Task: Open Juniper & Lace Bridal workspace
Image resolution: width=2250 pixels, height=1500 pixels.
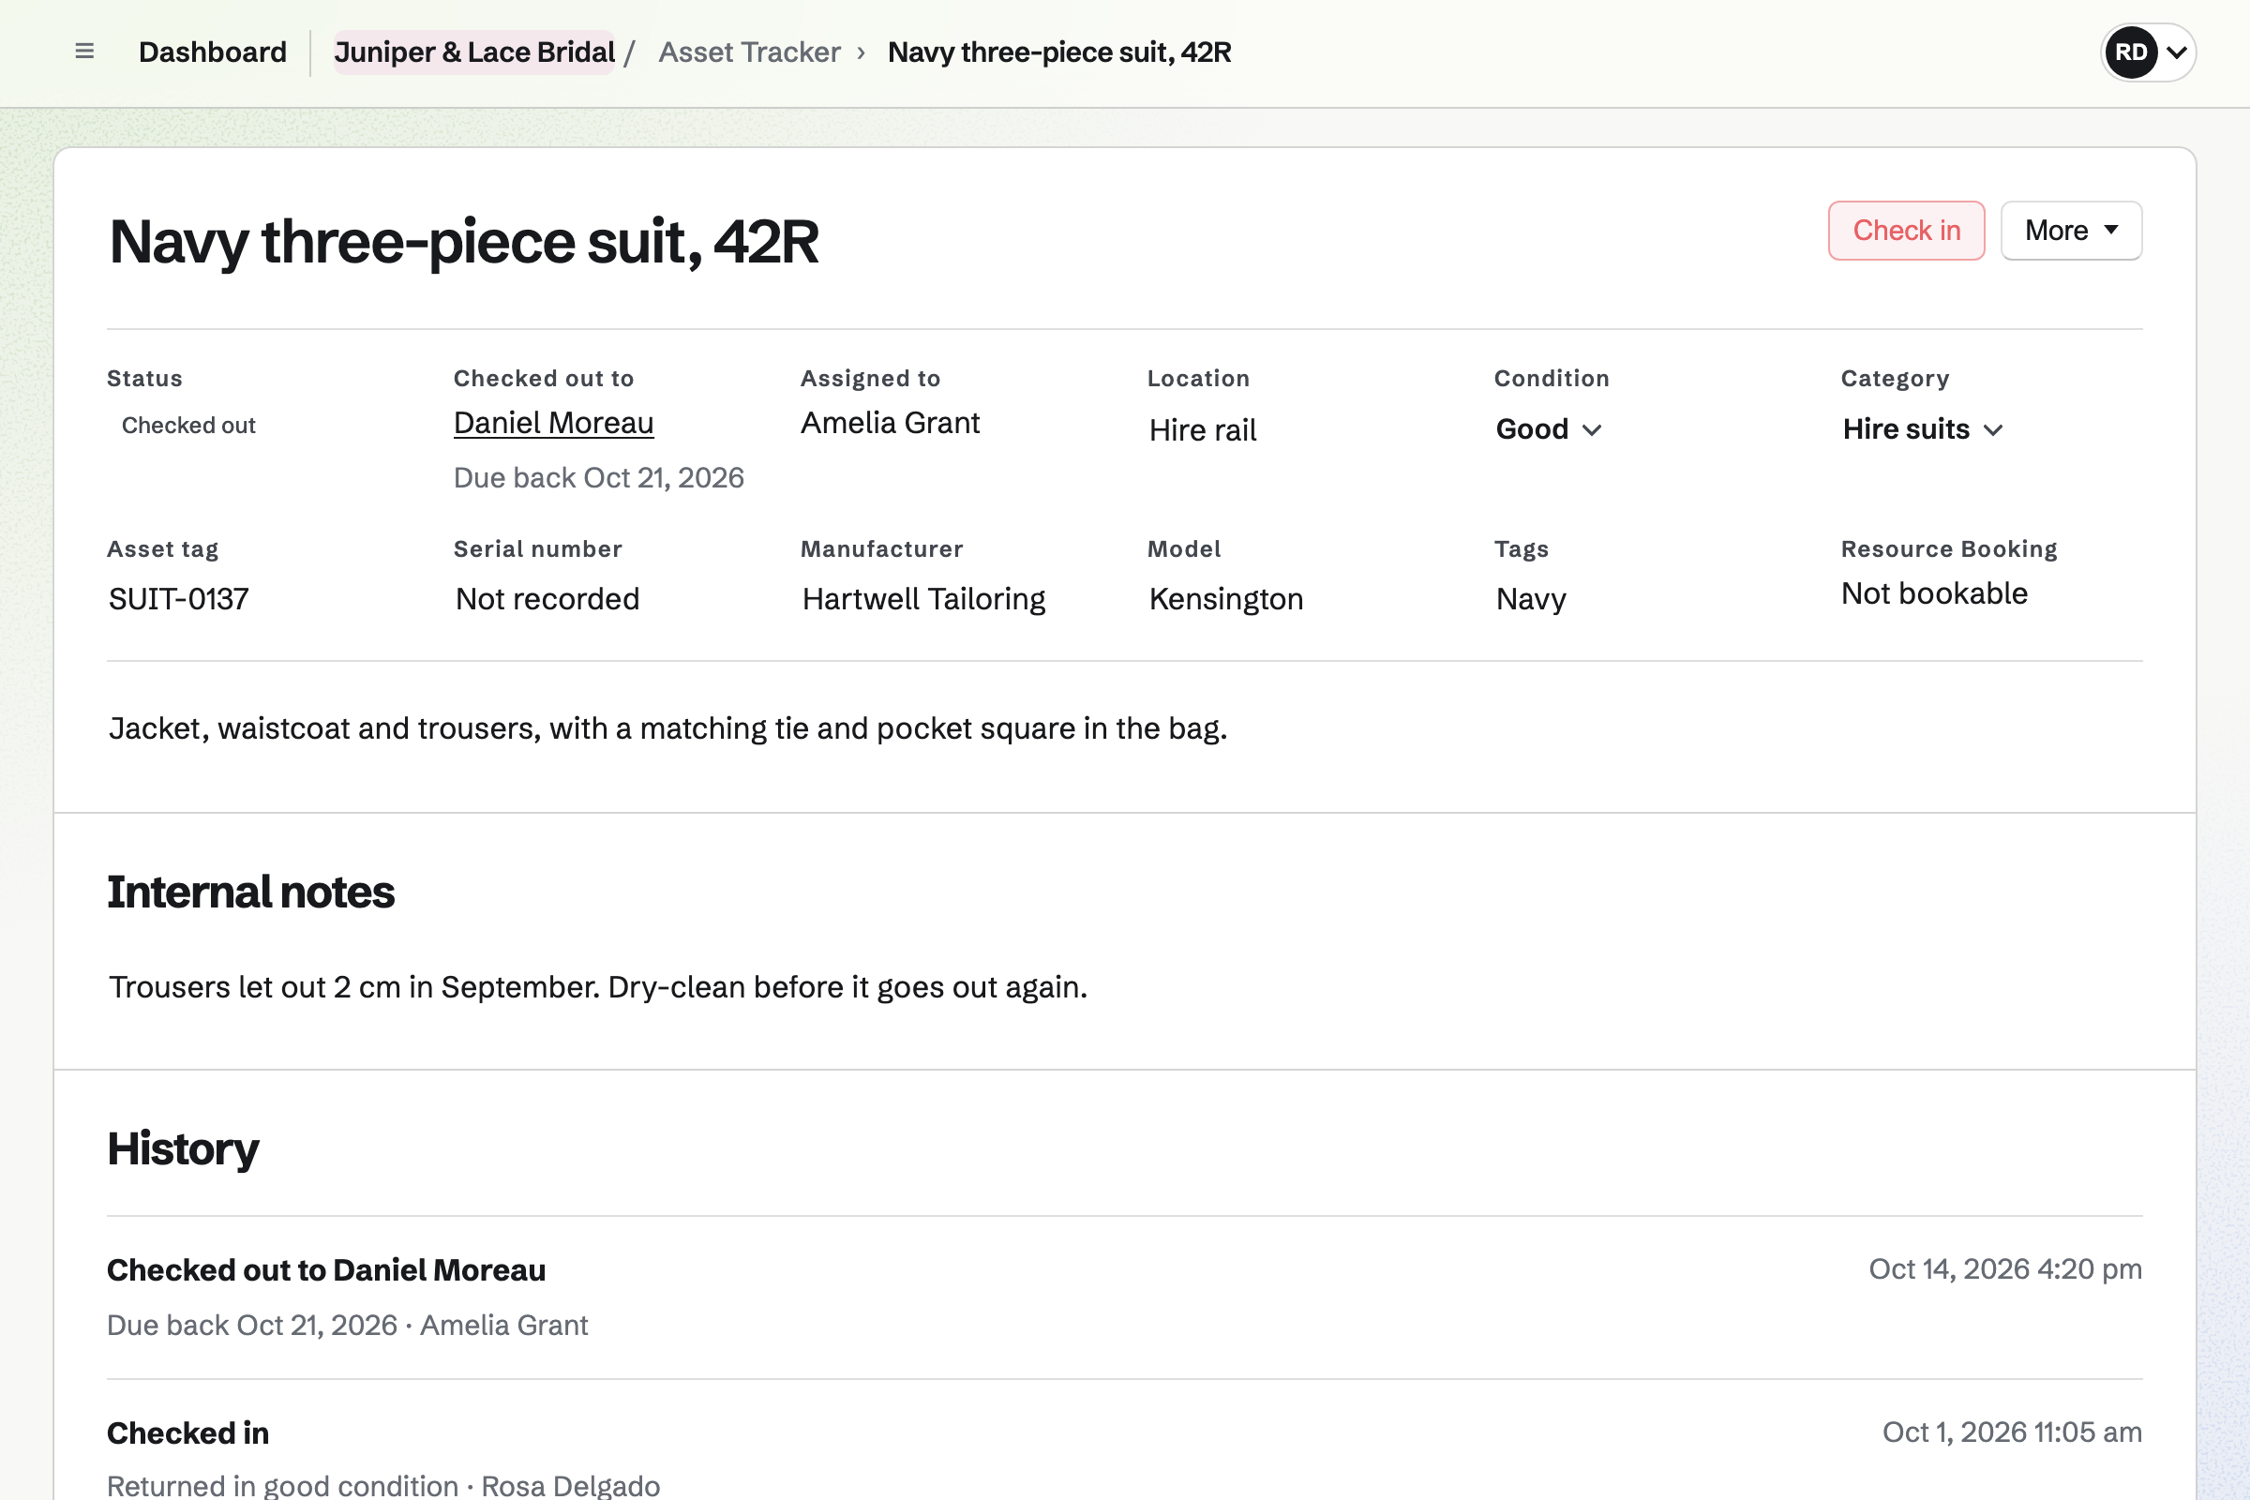Action: point(474,52)
